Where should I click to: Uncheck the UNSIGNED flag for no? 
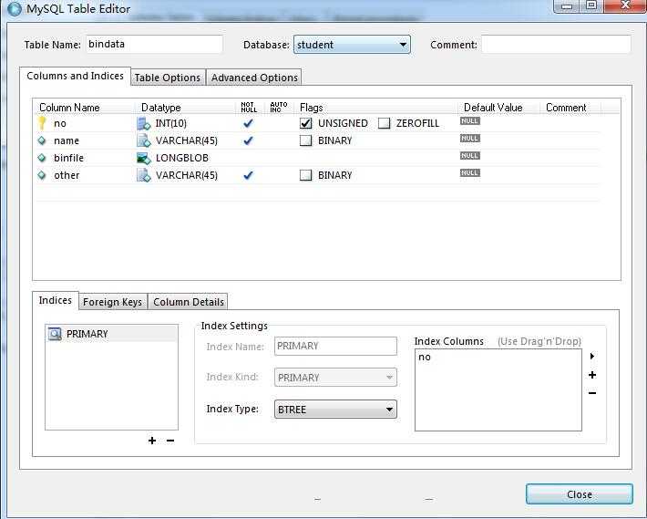pos(306,123)
